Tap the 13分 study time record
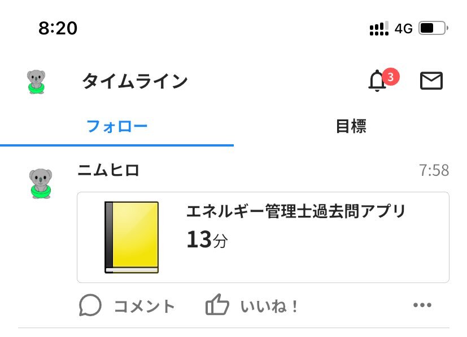The width and height of the screenshot is (467, 337). 207,240
